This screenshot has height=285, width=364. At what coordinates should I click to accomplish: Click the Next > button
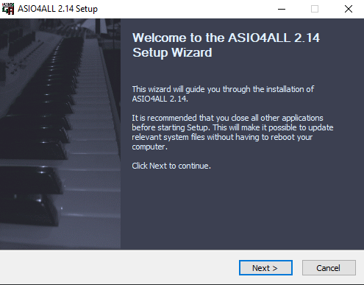[x=265, y=268]
